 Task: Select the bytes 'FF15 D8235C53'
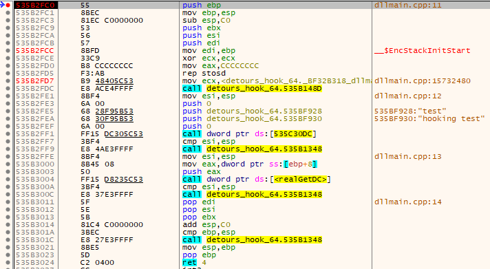[x=111, y=180]
